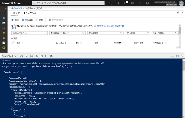The width and height of the screenshot is (185, 118).
Task: Open the すべてのタグ tags dropdown
Action: 138,33
